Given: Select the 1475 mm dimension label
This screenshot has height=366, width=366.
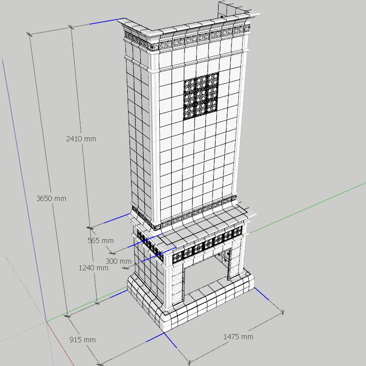Looking at the screenshot, I should 238,337.
